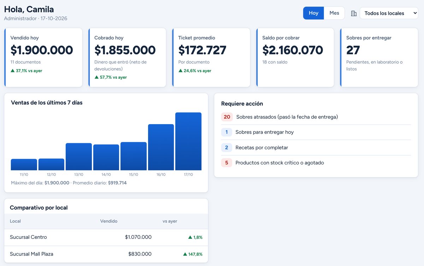The image size is (424, 266).
Task: Click the Requiere acción heading
Action: pyautogui.click(x=242, y=104)
